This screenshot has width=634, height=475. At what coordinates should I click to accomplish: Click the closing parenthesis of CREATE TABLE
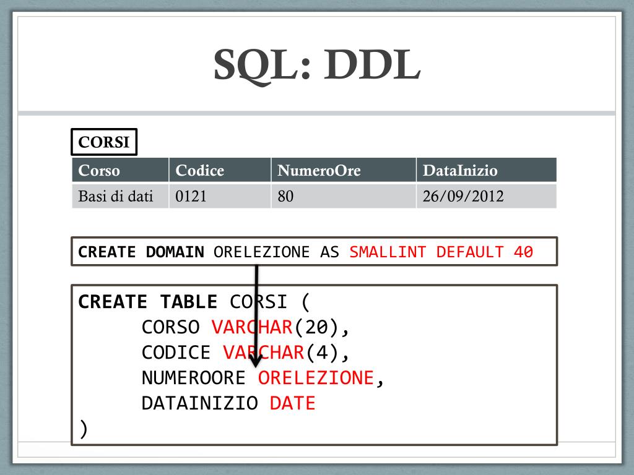pyautogui.click(x=84, y=429)
